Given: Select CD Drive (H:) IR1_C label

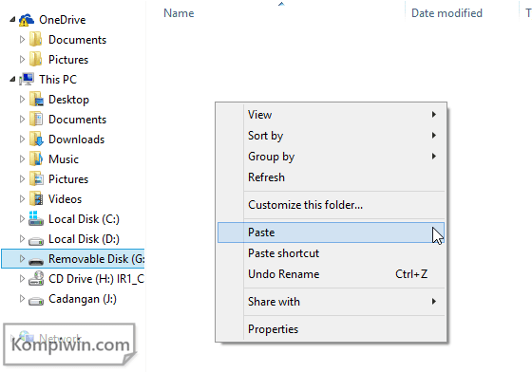Looking at the screenshot, I should coord(96,279).
